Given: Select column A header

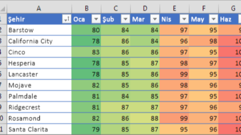Looking at the screenshot, I should [39, 8].
